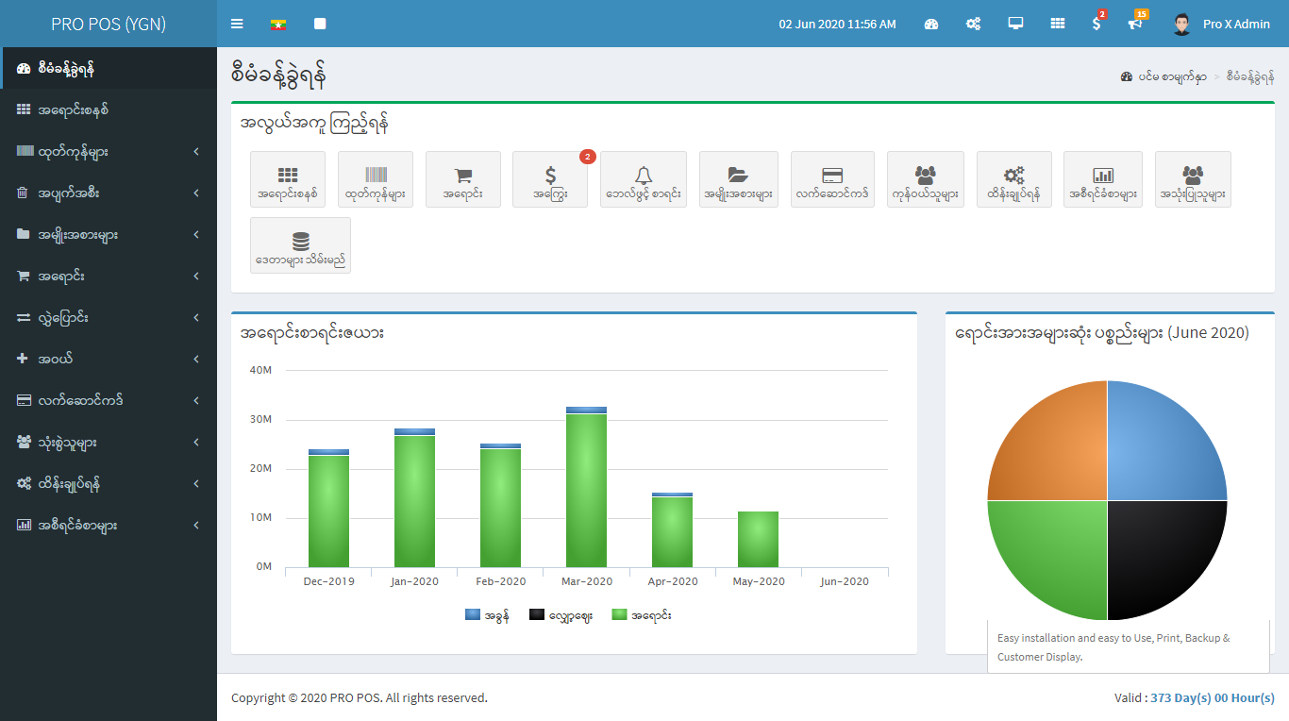
Task: Click the database backup quick-access tile
Action: [300, 245]
